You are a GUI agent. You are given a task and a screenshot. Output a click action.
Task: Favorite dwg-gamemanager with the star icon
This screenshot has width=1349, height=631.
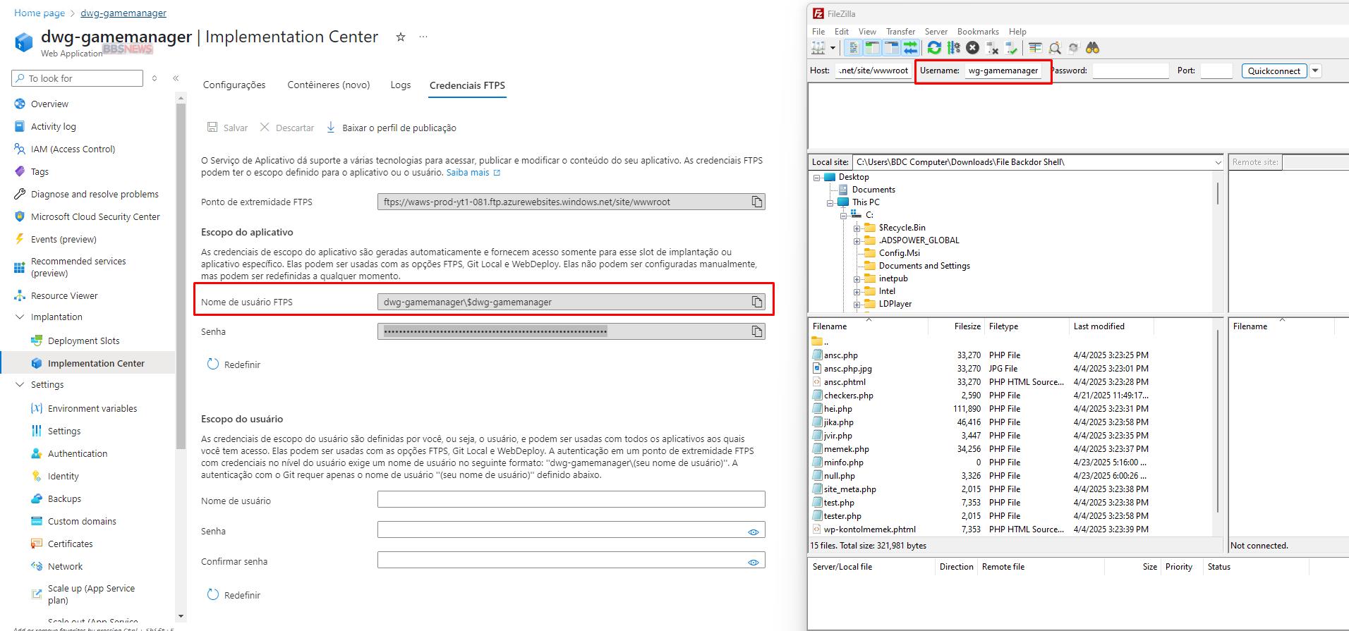(x=401, y=37)
